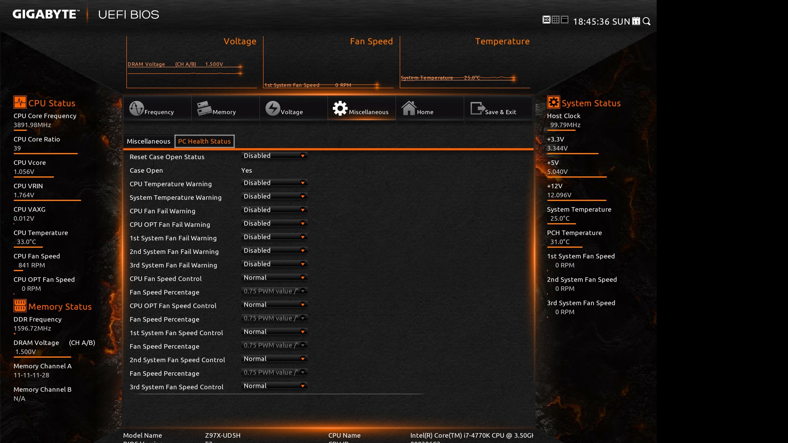Switch to the Miscellaneous sub-tab
788x443 pixels.
pos(148,141)
